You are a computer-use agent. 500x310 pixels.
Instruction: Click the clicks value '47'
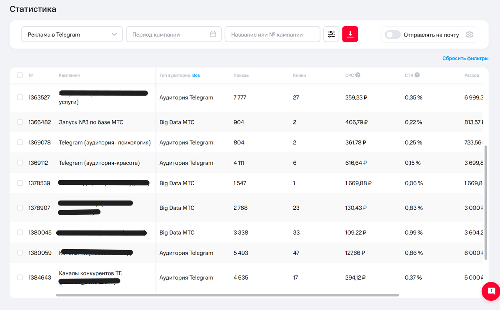coord(297,253)
